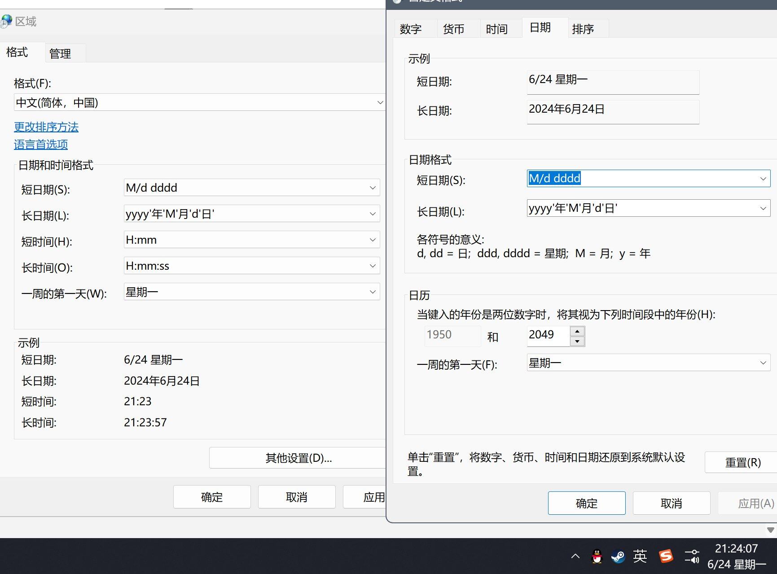The width and height of the screenshot is (777, 574).
Task: Click Region sample short time 21:23
Action: pos(138,401)
